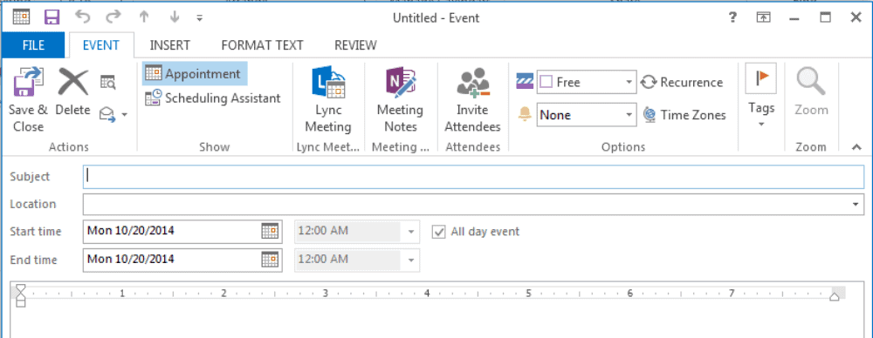873x338 pixels.
Task: Click the Reminder bell icon
Action: [x=525, y=114]
